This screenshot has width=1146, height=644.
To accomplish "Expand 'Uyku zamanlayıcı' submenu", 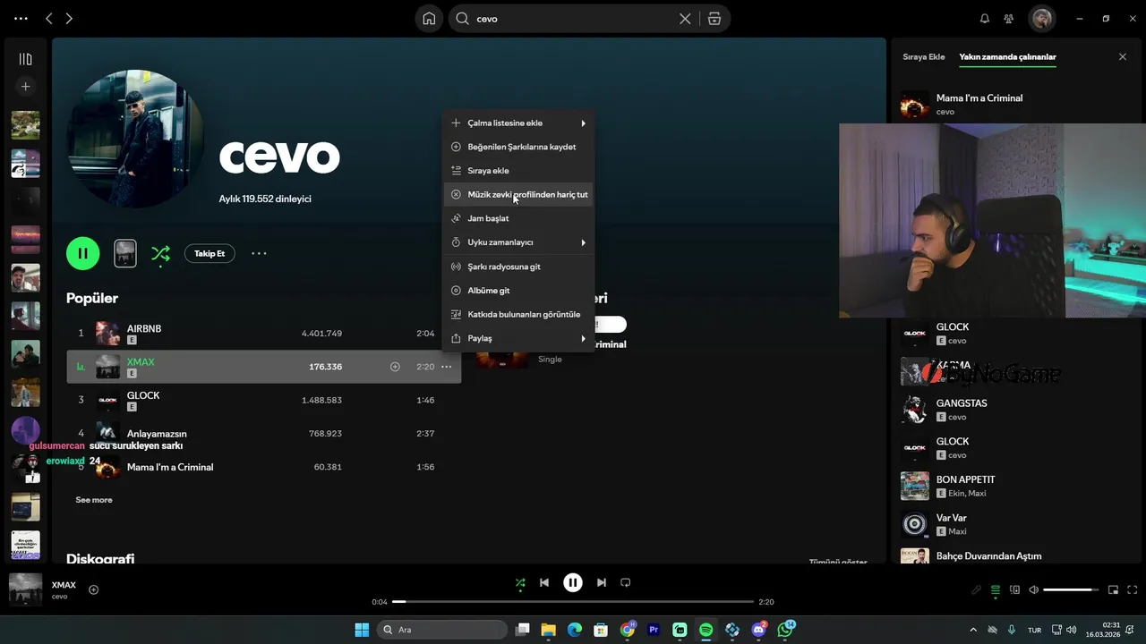I will (x=518, y=242).
